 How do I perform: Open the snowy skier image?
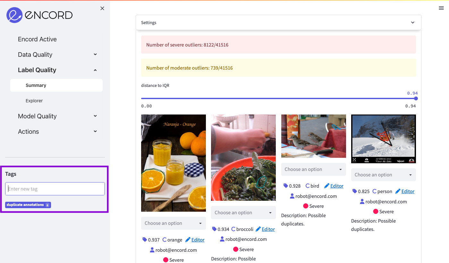pyautogui.click(x=384, y=139)
